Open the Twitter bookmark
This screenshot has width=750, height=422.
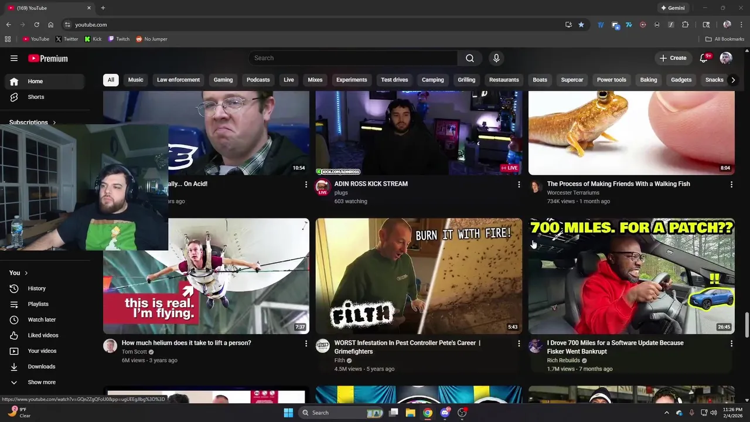pos(67,39)
